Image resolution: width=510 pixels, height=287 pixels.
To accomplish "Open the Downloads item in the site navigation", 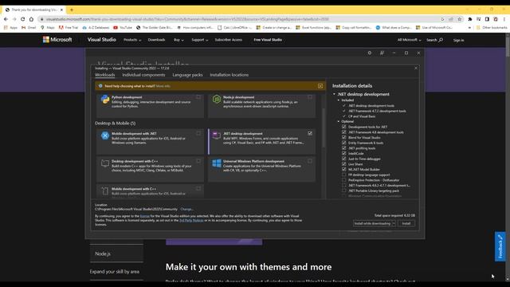I will point(156,40).
